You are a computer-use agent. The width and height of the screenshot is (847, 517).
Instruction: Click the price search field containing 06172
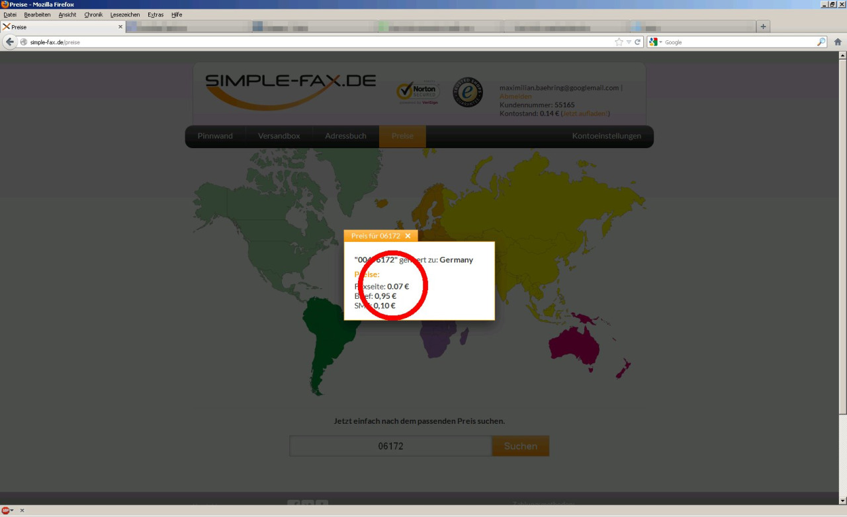390,446
